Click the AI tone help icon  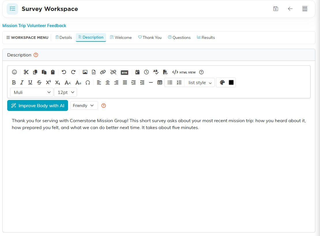104,105
